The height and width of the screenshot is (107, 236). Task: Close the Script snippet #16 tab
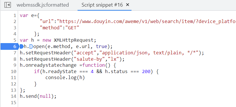[128, 5]
